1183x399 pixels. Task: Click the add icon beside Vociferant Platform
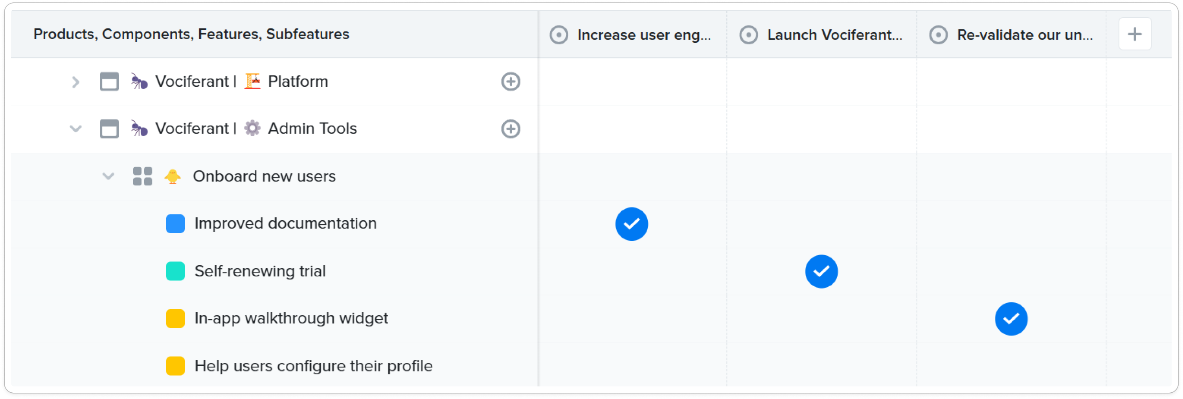click(x=510, y=82)
